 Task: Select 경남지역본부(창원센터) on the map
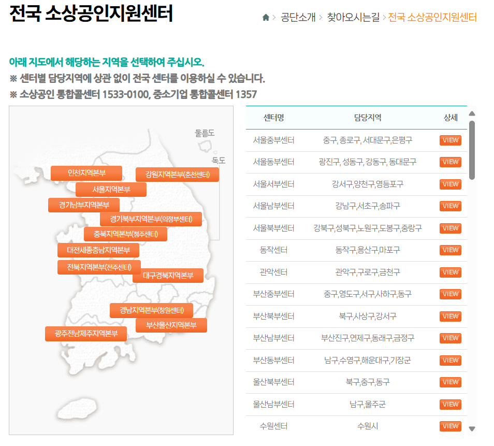[152, 310]
